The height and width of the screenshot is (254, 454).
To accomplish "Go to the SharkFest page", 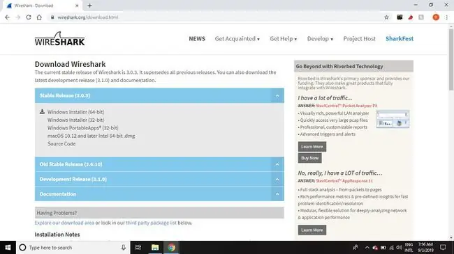I will pyautogui.click(x=400, y=39).
